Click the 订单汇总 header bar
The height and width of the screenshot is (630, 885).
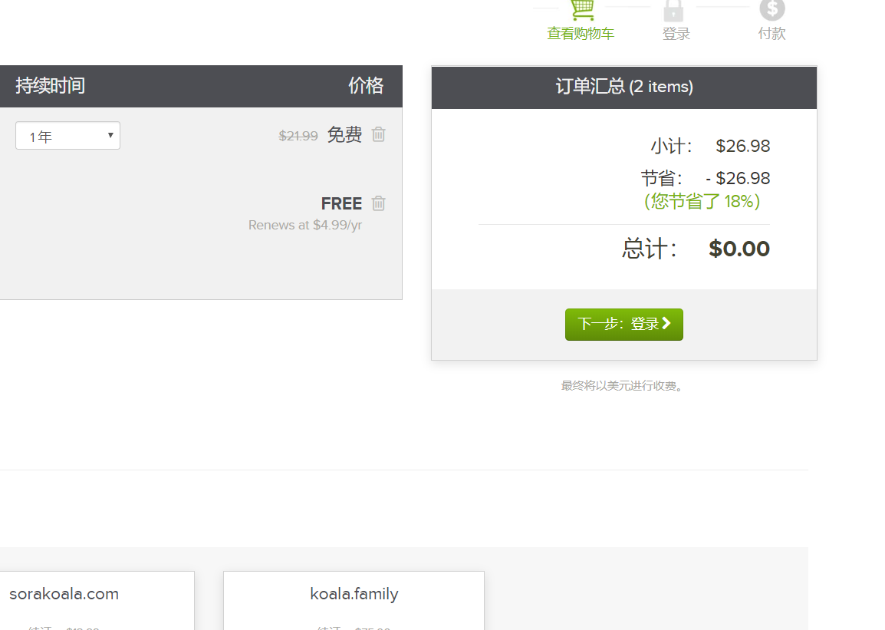pyautogui.click(x=623, y=87)
